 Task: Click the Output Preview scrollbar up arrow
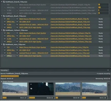click(109, 84)
